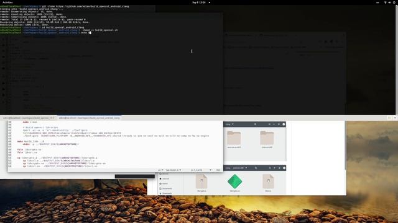Open the menu icon in lower file manager
This screenshot has height=223, width=398.
(x=279, y=168)
